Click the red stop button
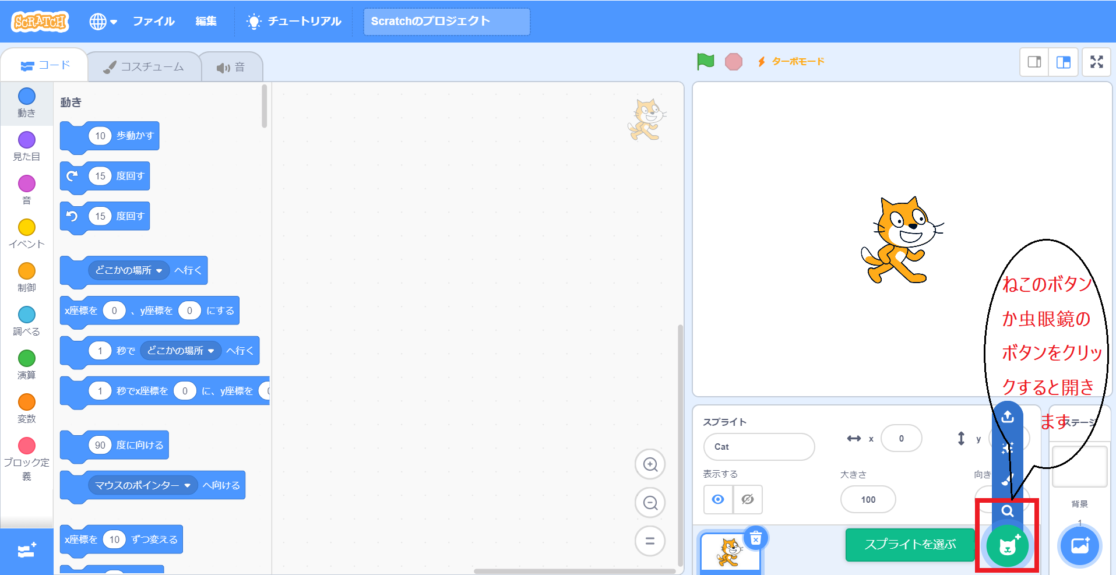 (733, 61)
